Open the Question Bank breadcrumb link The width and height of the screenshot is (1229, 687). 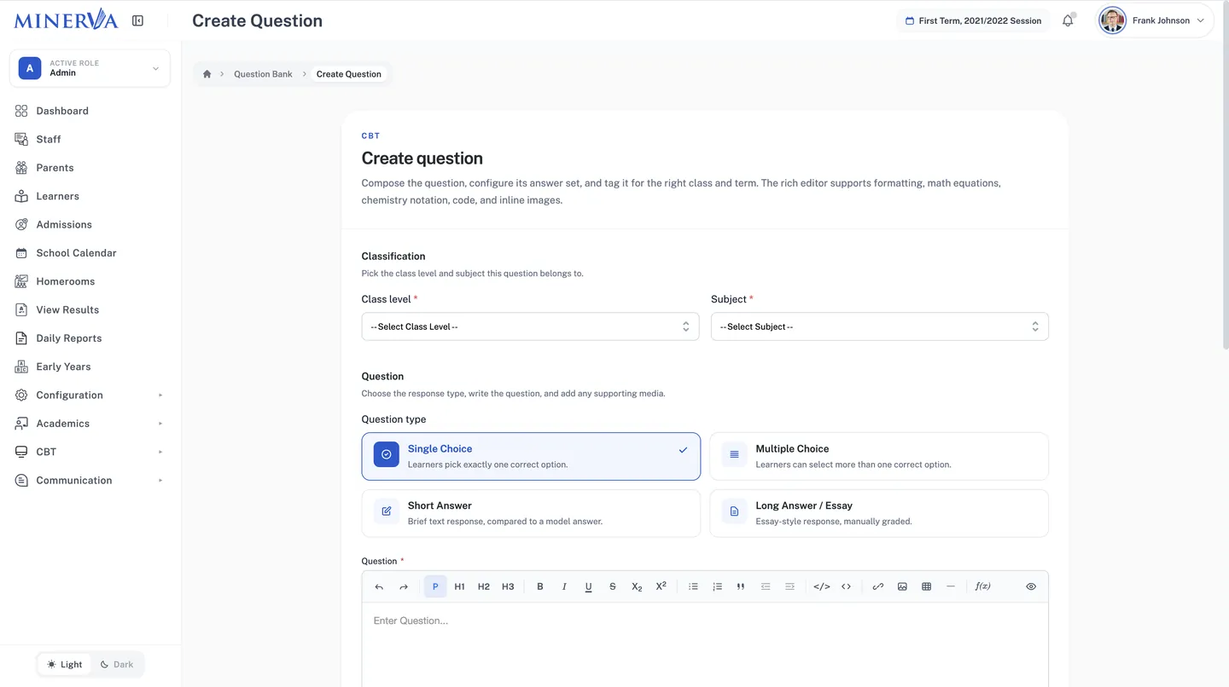[x=263, y=74]
